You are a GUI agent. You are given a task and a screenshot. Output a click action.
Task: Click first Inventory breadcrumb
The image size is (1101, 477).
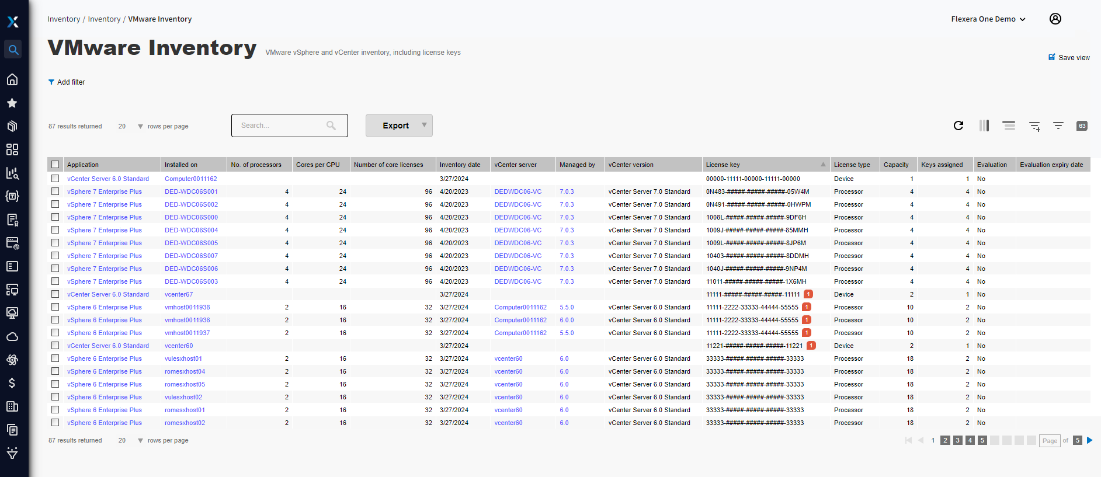(x=64, y=19)
